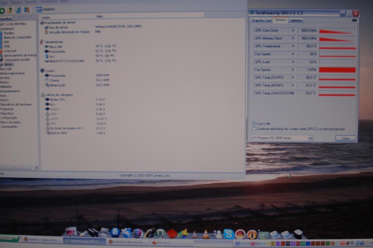The height and width of the screenshot is (248, 373).
Task: Click the 650.0 MHz value field
Action: (x=307, y=31)
